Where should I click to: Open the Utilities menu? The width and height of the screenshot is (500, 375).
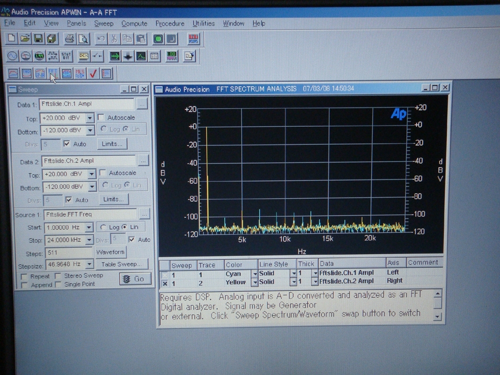click(203, 23)
